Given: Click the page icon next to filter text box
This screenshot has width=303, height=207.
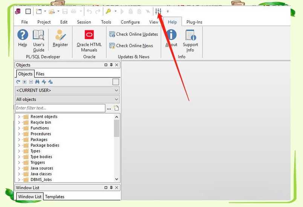Looking at the screenshot, I should coord(116,108).
